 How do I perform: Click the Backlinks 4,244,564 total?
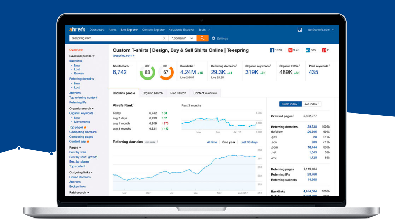[310, 191]
